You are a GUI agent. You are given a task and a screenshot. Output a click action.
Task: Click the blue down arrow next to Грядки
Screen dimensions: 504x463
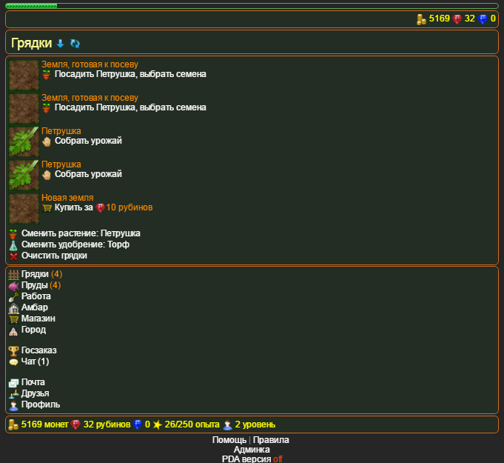(60, 44)
